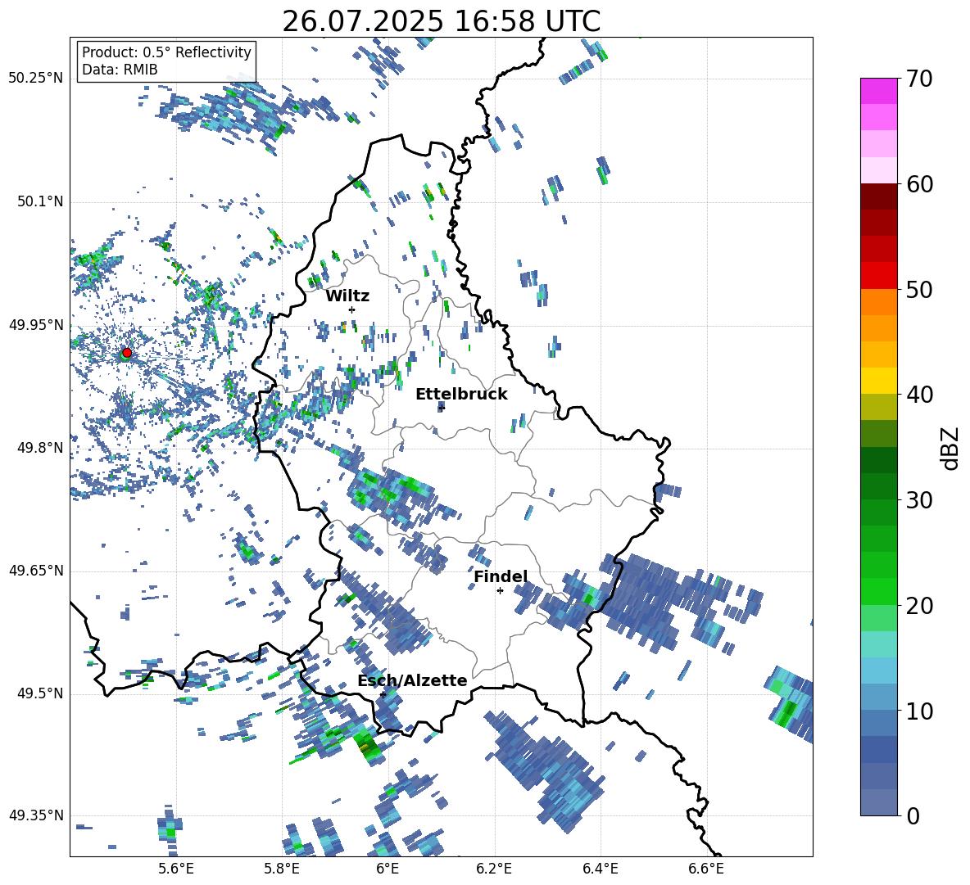
Task: Click the colorbar tick label 20
Action: (919, 606)
